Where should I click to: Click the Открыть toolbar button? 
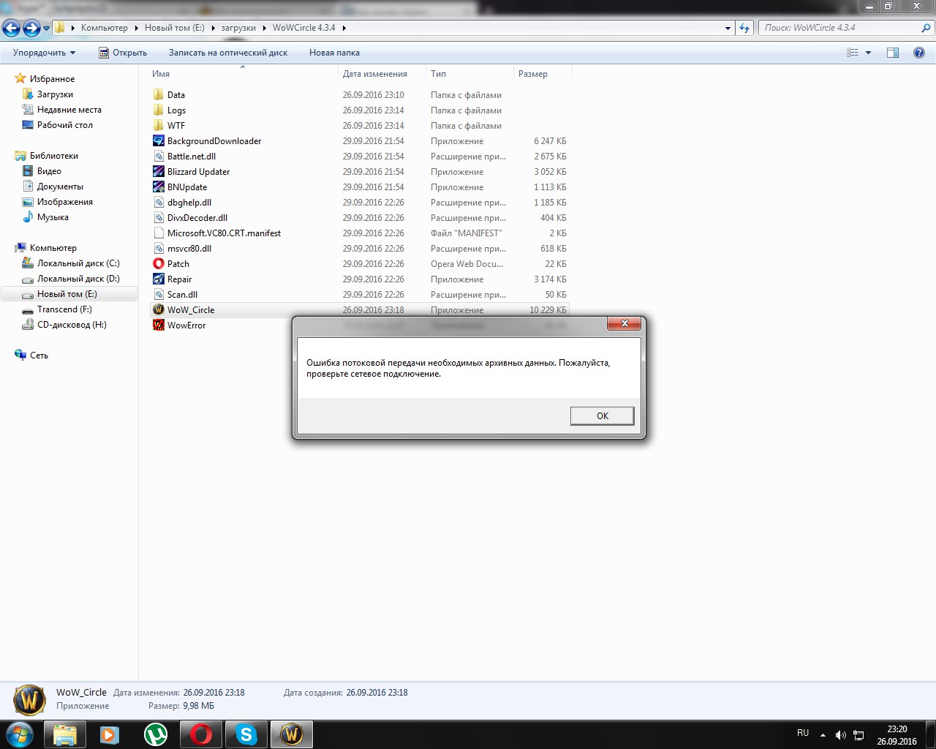123,53
